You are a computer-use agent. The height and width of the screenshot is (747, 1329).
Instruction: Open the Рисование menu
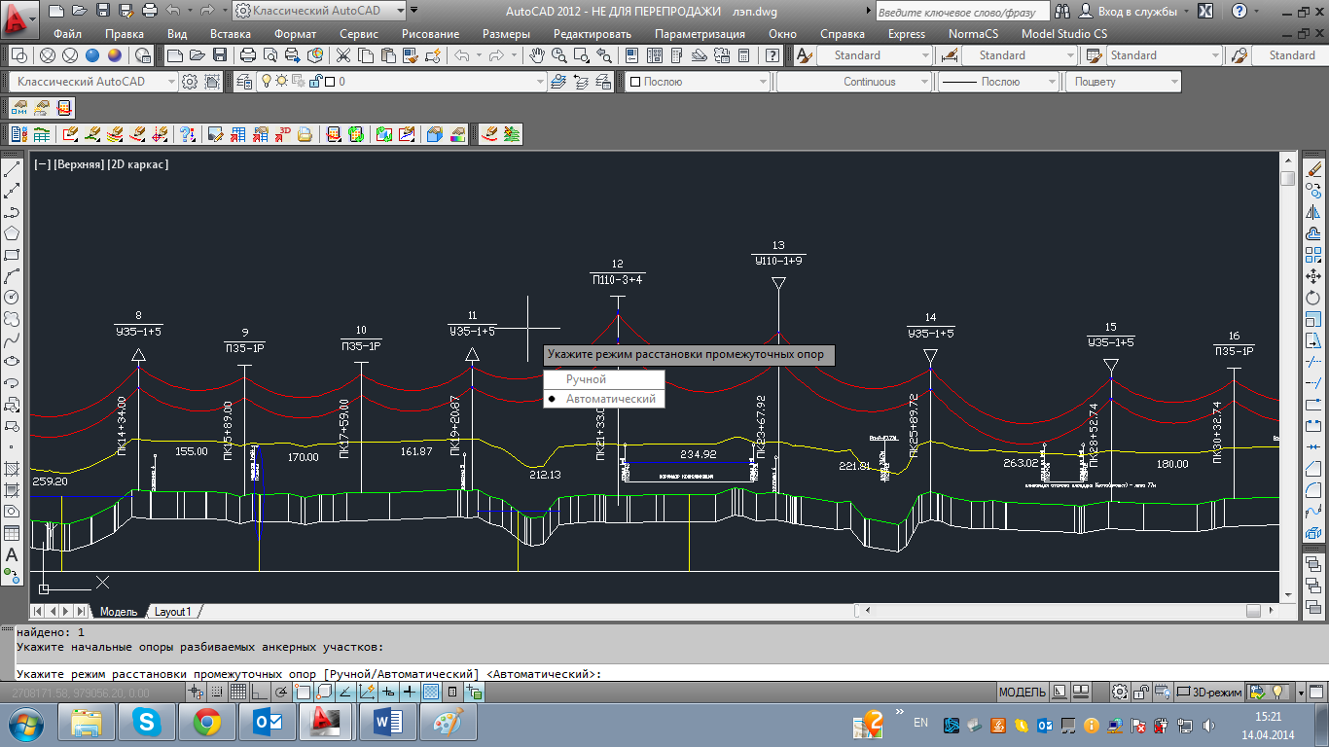coord(429,34)
